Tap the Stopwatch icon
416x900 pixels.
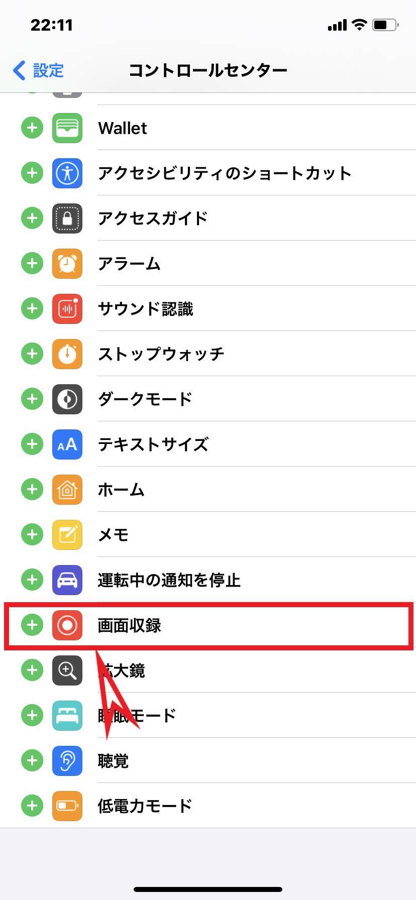[x=67, y=354]
